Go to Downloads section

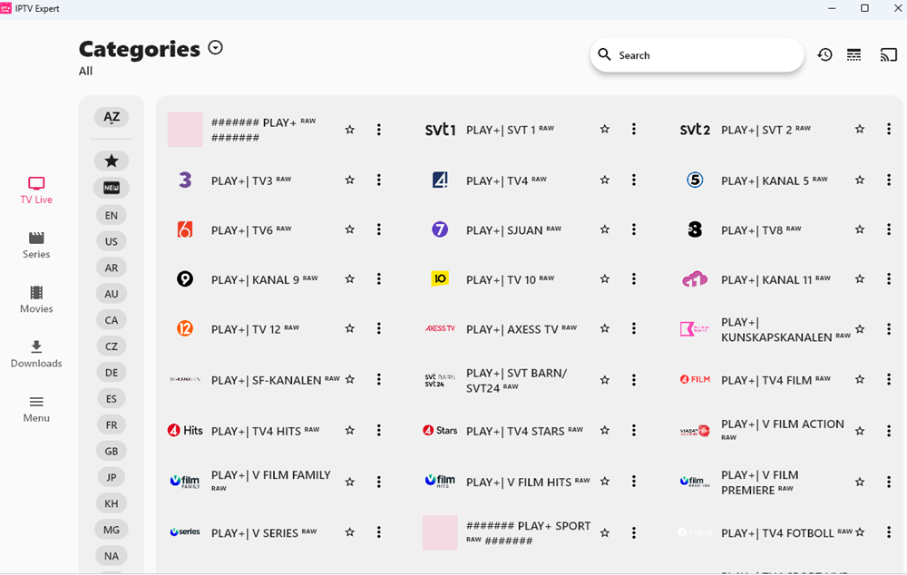(x=36, y=354)
